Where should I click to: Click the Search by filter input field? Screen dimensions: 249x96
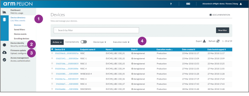(96, 30)
